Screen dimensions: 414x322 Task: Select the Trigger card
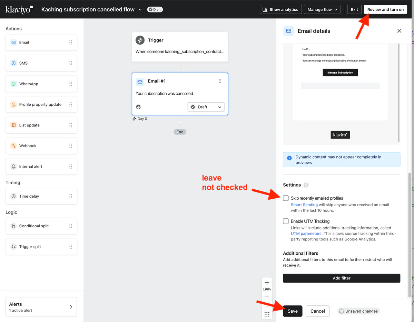tap(180, 47)
